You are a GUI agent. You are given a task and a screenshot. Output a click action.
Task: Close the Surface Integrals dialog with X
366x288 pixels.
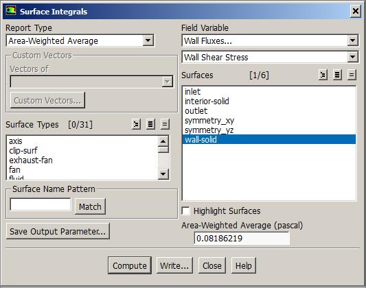click(355, 11)
